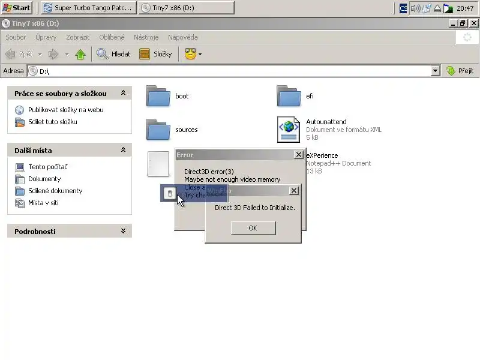Open the Nápověda menu
The width and height of the screenshot is (480, 360).
coord(183,37)
